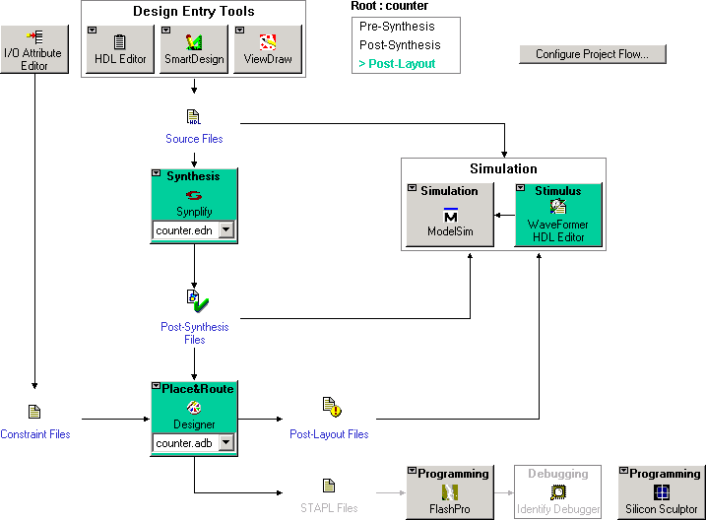Launch the HDL Editor clipboard icon
This screenshot has width=706, height=520.
tap(119, 42)
